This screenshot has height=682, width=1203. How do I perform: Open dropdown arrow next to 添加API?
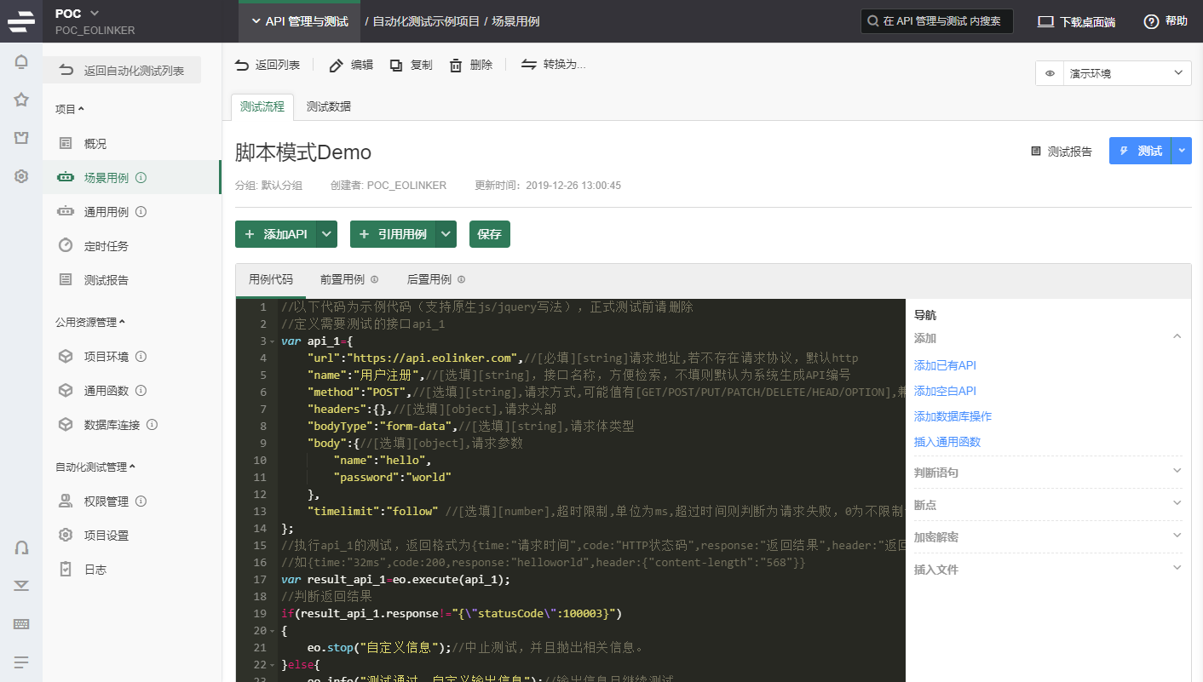pos(327,234)
